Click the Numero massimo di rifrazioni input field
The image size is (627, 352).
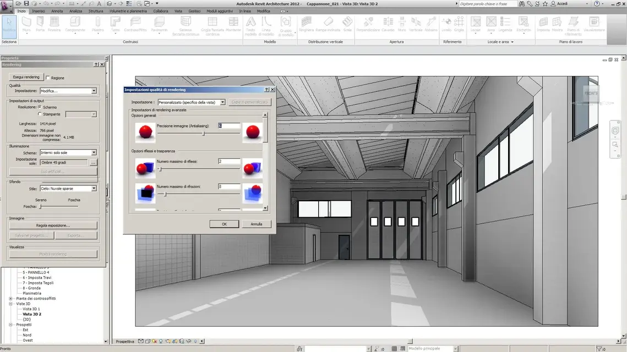pyautogui.click(x=229, y=186)
